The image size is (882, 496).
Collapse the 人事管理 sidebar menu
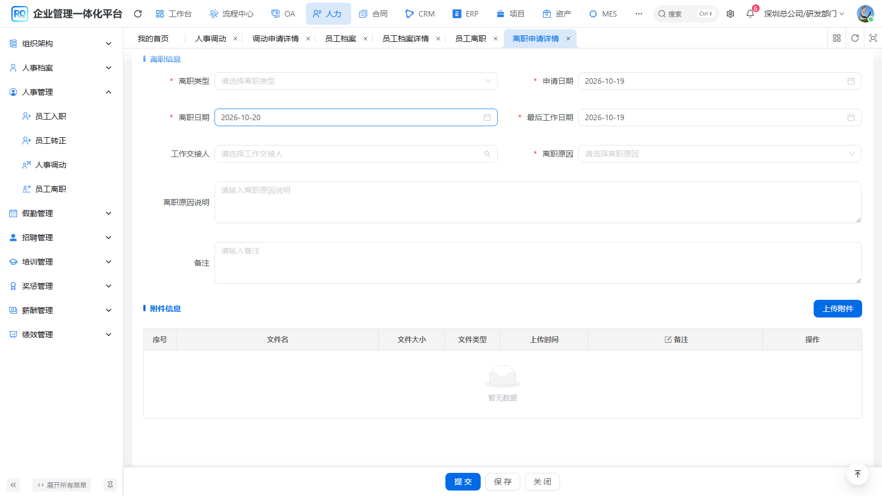(x=61, y=92)
